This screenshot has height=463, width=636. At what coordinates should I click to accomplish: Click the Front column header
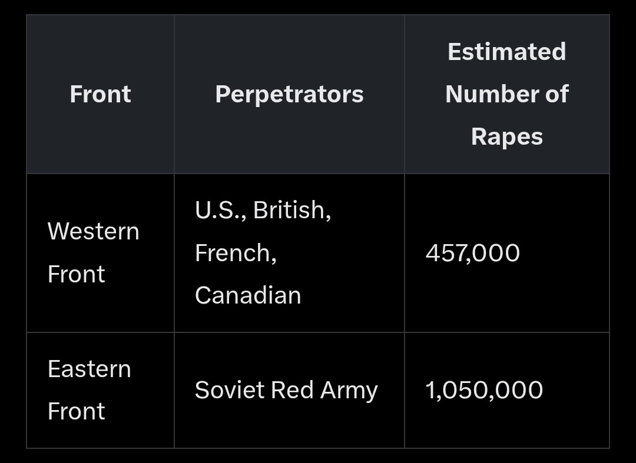[100, 94]
